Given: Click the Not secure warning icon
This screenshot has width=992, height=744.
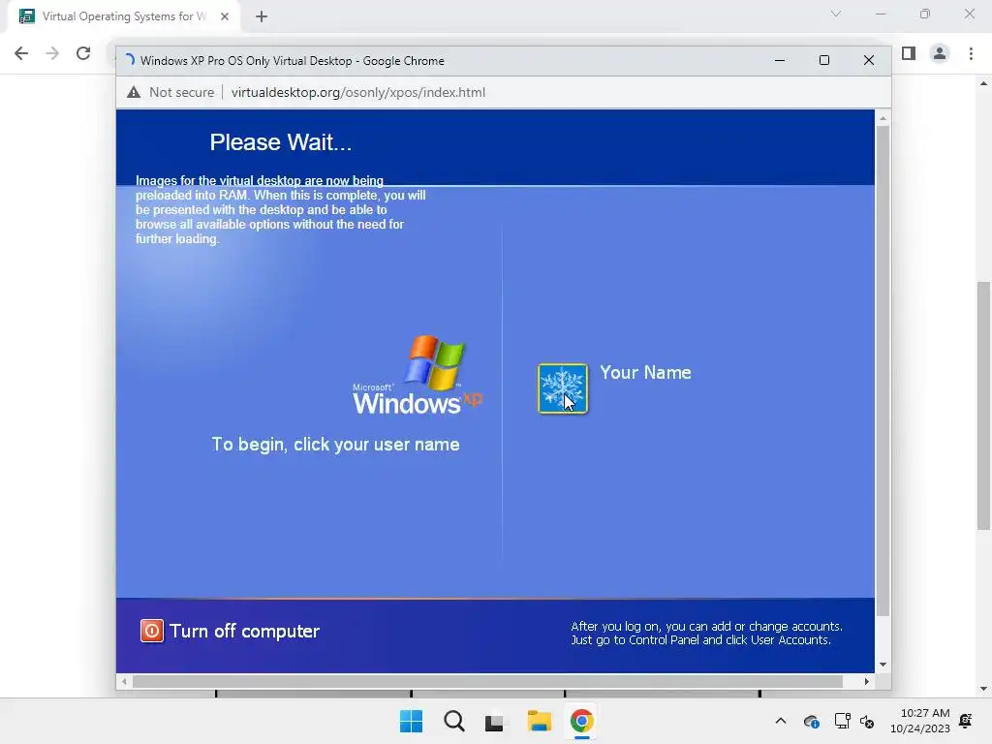Looking at the screenshot, I should click(134, 92).
